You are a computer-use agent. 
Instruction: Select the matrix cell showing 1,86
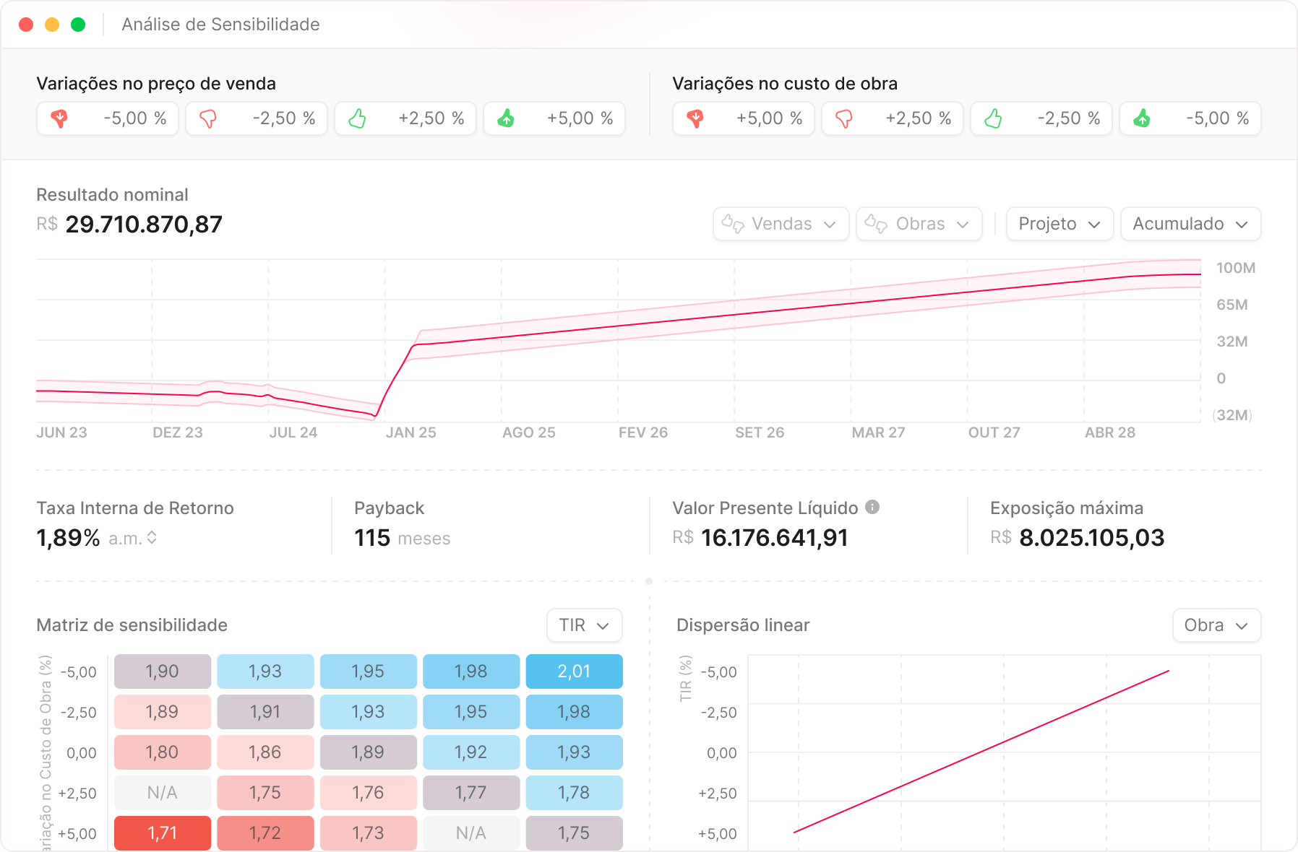click(265, 752)
